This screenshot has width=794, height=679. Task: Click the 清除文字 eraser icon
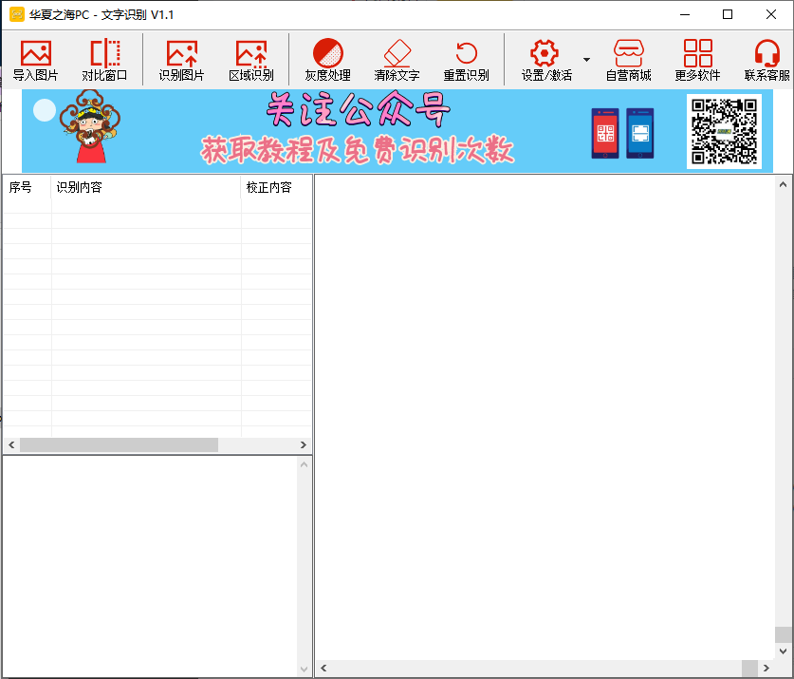tap(397, 54)
